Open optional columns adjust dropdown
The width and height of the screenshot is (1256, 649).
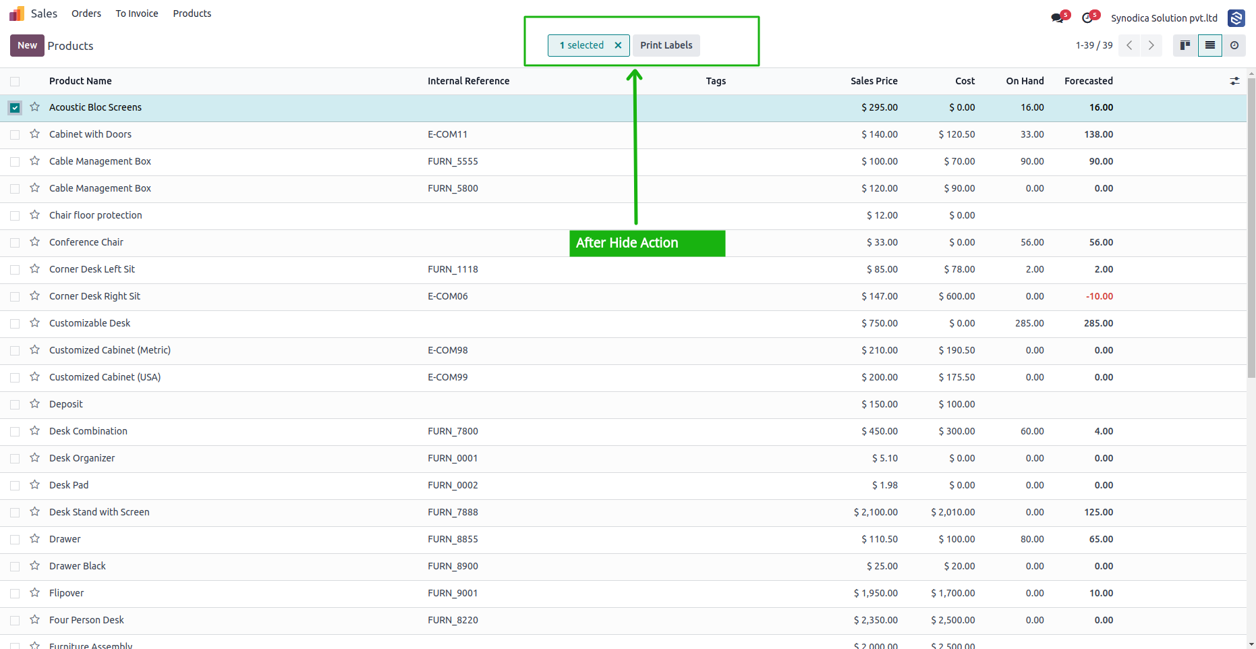(1234, 81)
